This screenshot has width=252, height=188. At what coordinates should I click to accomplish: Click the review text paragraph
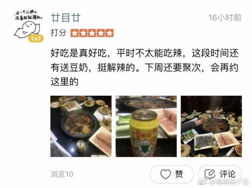point(144,67)
